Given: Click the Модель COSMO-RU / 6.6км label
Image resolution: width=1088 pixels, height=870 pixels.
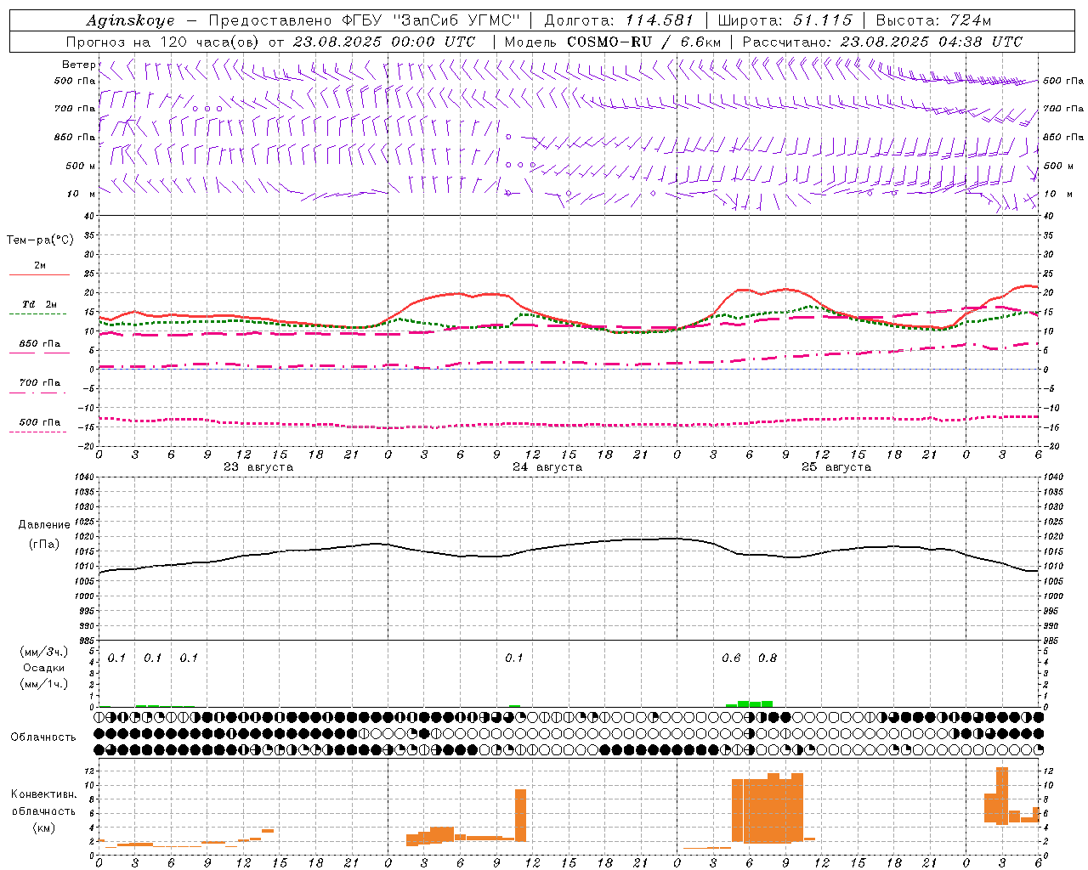Looking at the screenshot, I should point(613,42).
